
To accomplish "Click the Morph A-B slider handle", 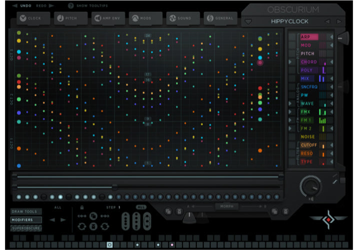I will pos(190,216).
